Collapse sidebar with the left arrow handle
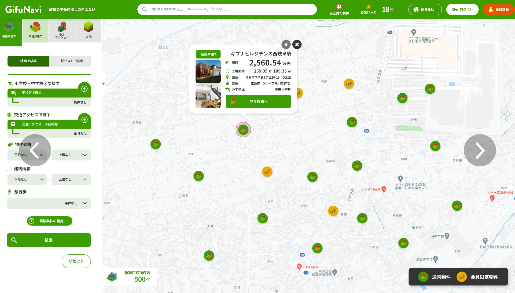 click(x=103, y=84)
